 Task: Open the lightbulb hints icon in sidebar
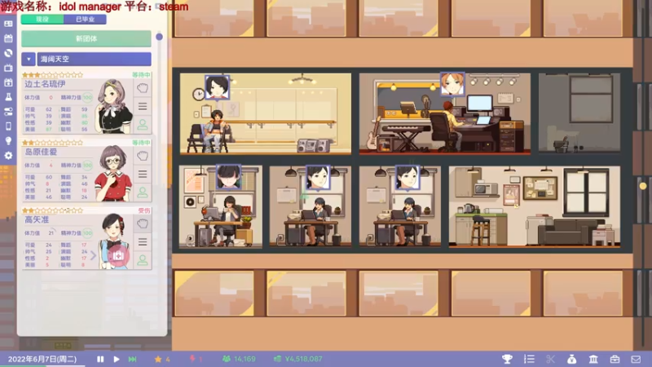coord(8,140)
